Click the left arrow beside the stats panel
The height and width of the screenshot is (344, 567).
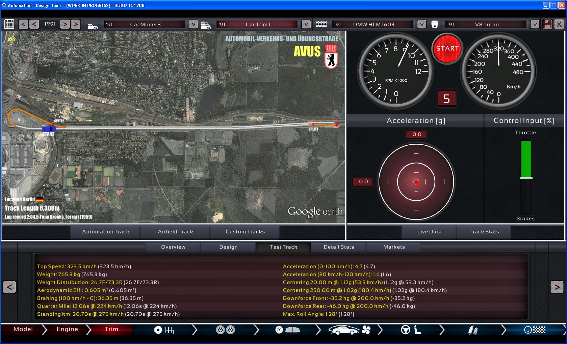pos(9,287)
